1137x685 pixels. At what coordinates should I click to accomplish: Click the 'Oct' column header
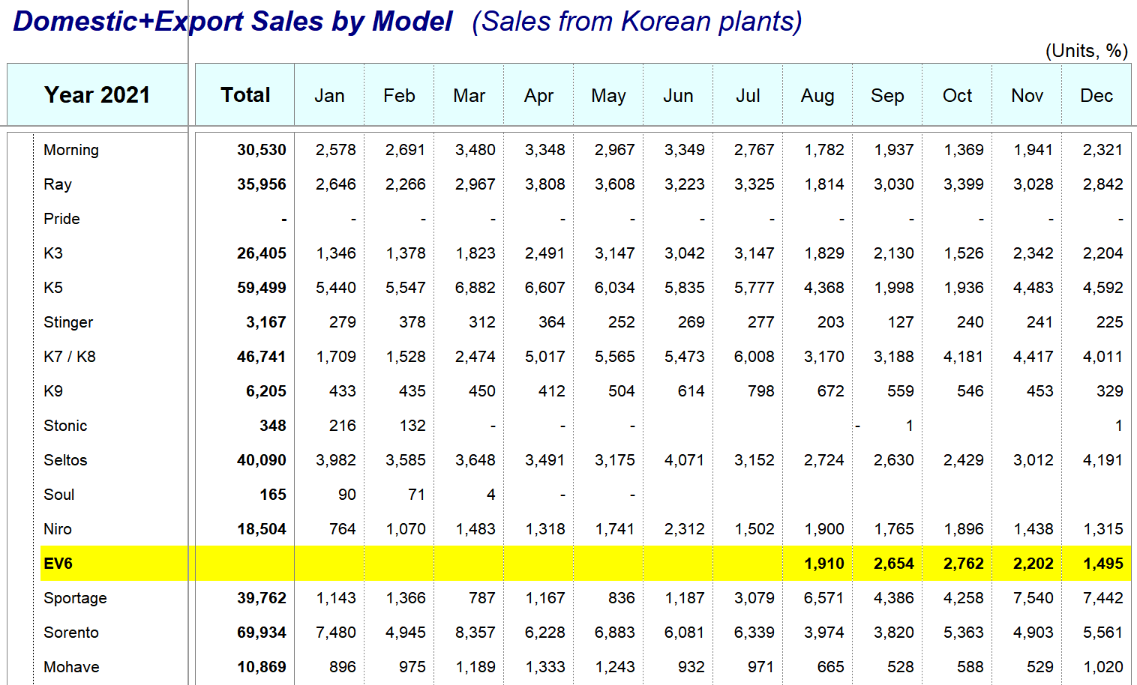[957, 95]
